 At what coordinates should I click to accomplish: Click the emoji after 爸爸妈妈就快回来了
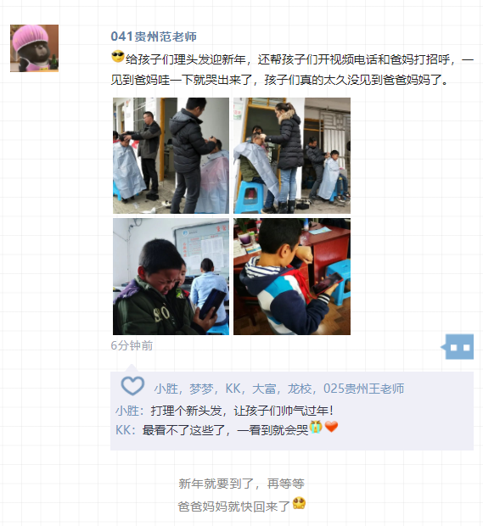click(x=299, y=503)
